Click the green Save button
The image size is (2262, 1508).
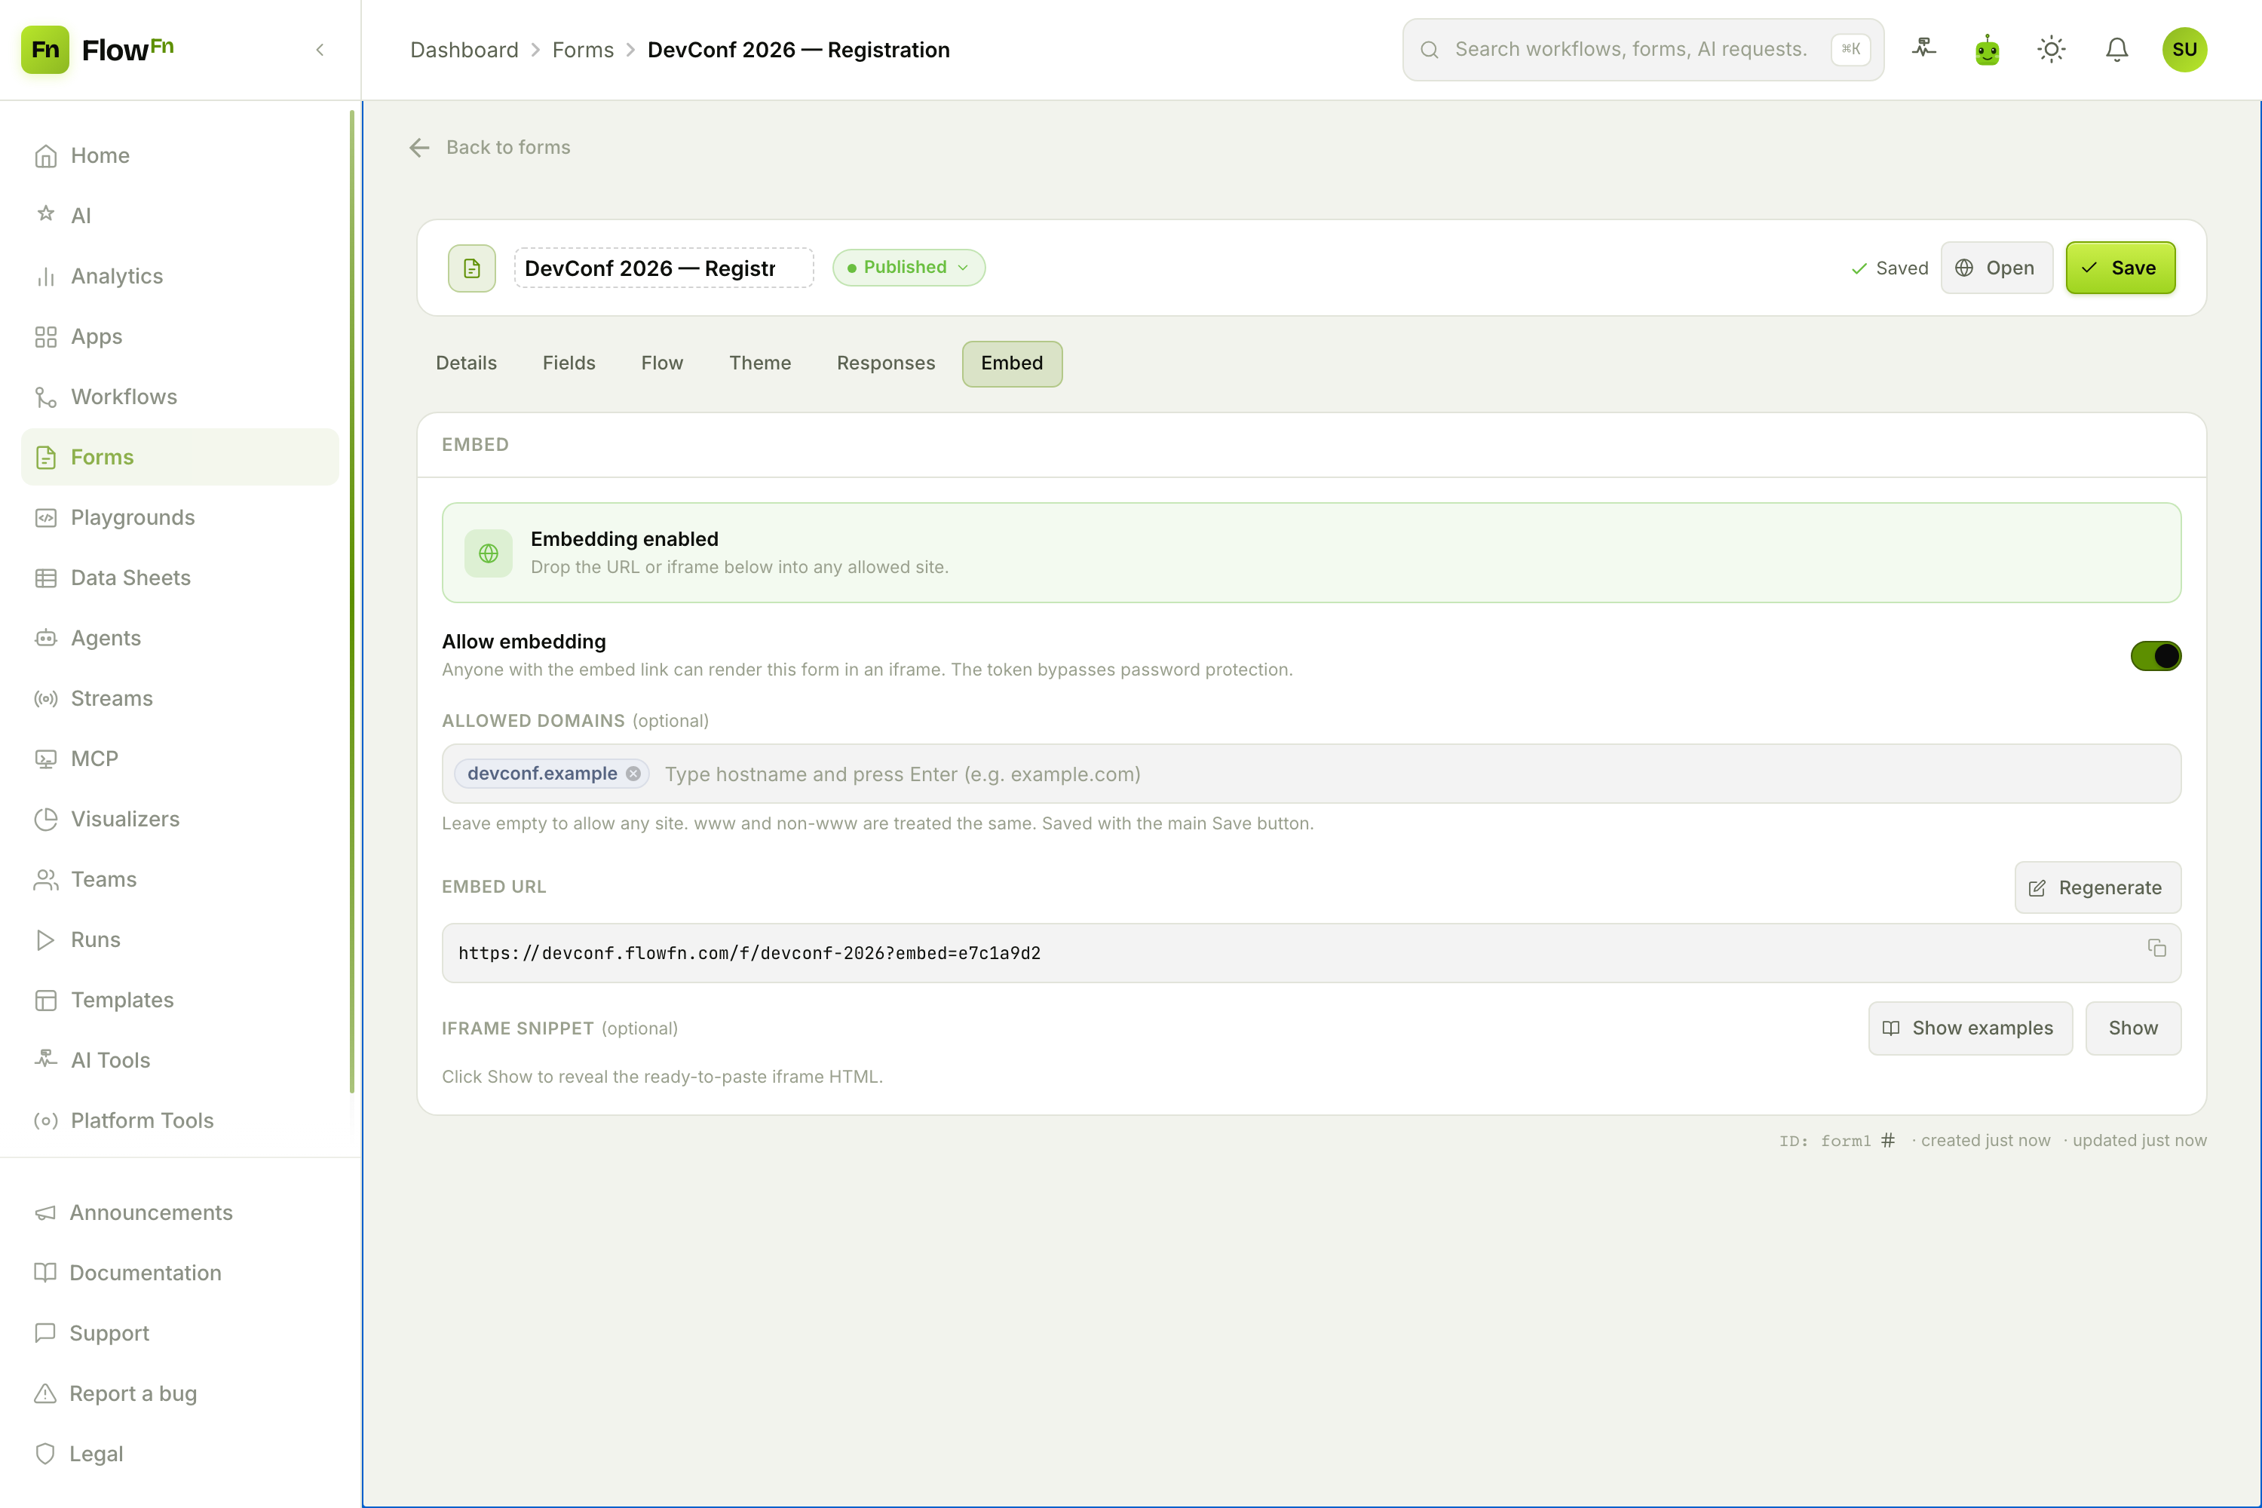coord(2119,268)
